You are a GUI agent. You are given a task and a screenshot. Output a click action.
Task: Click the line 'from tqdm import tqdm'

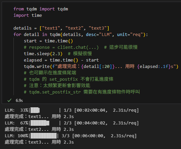tap(41, 9)
